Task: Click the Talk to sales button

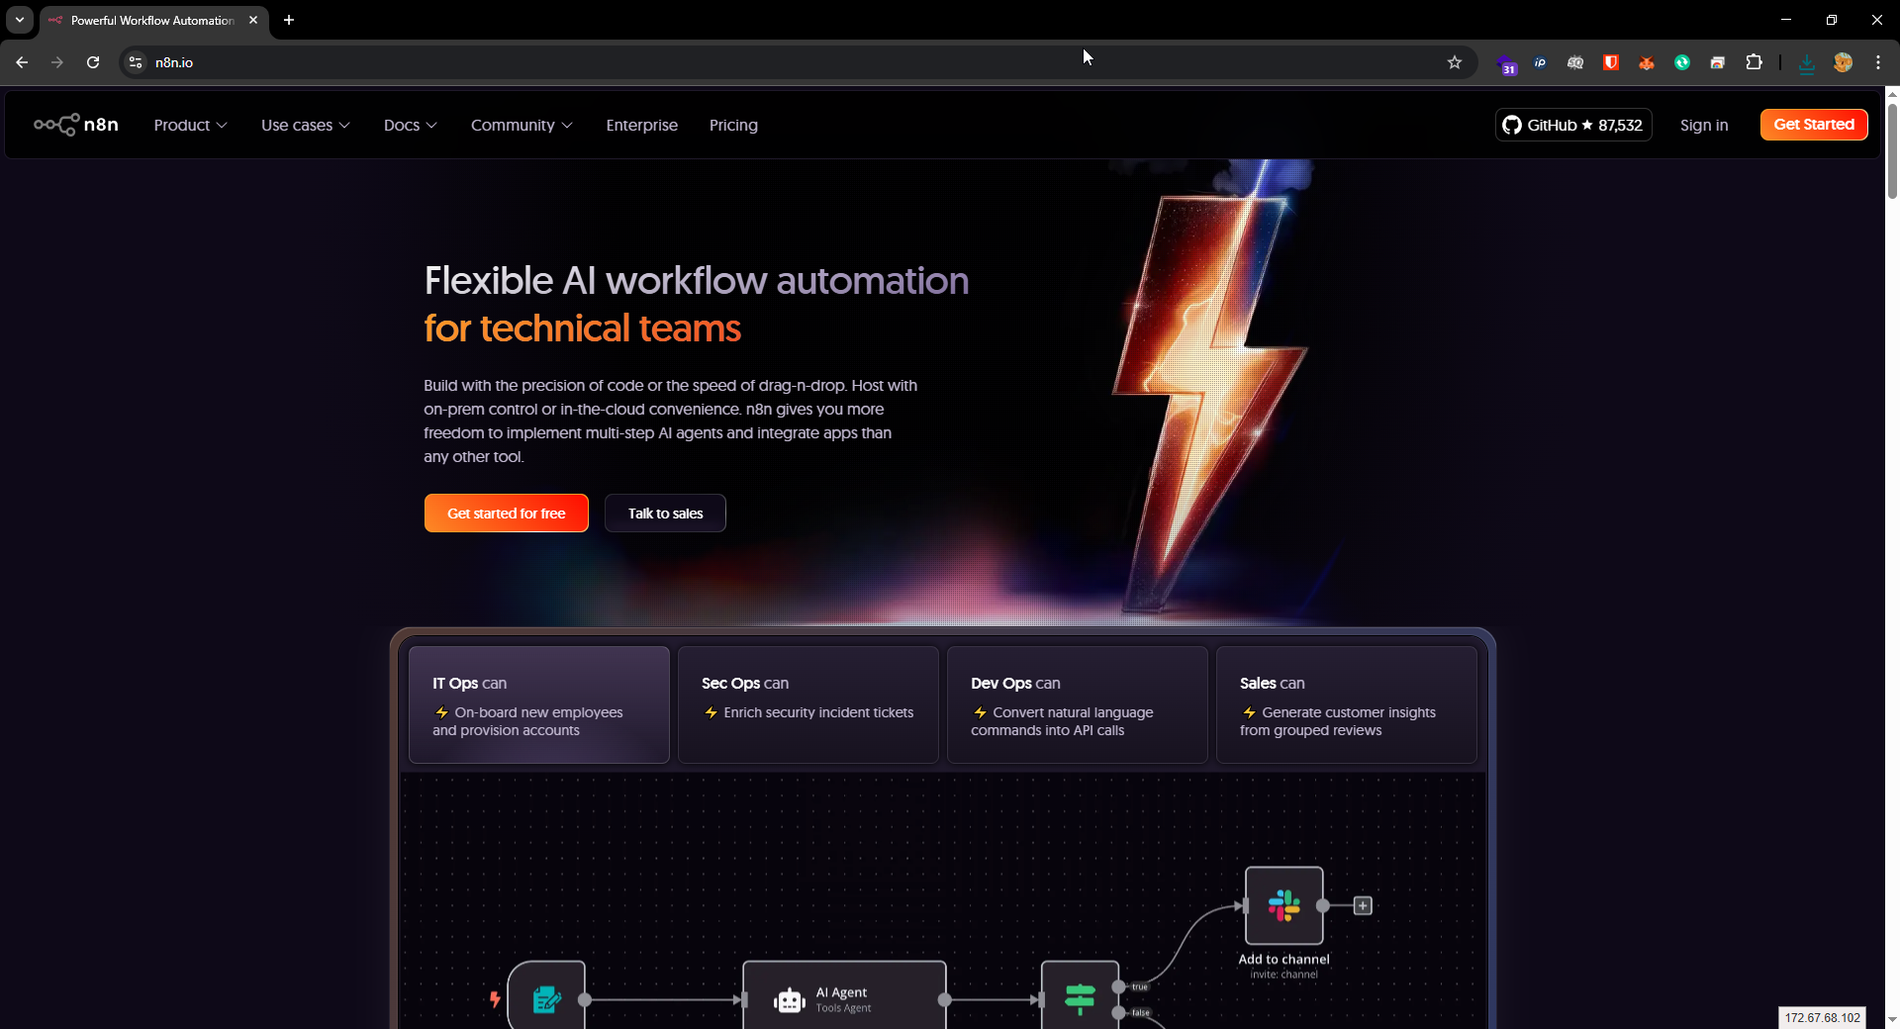Action: pyautogui.click(x=665, y=514)
